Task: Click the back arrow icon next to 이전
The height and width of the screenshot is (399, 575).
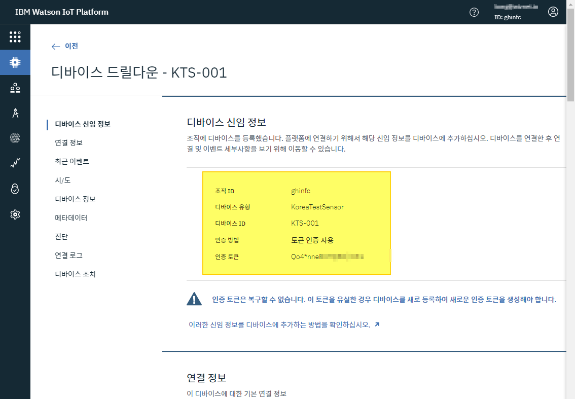Action: [56, 46]
